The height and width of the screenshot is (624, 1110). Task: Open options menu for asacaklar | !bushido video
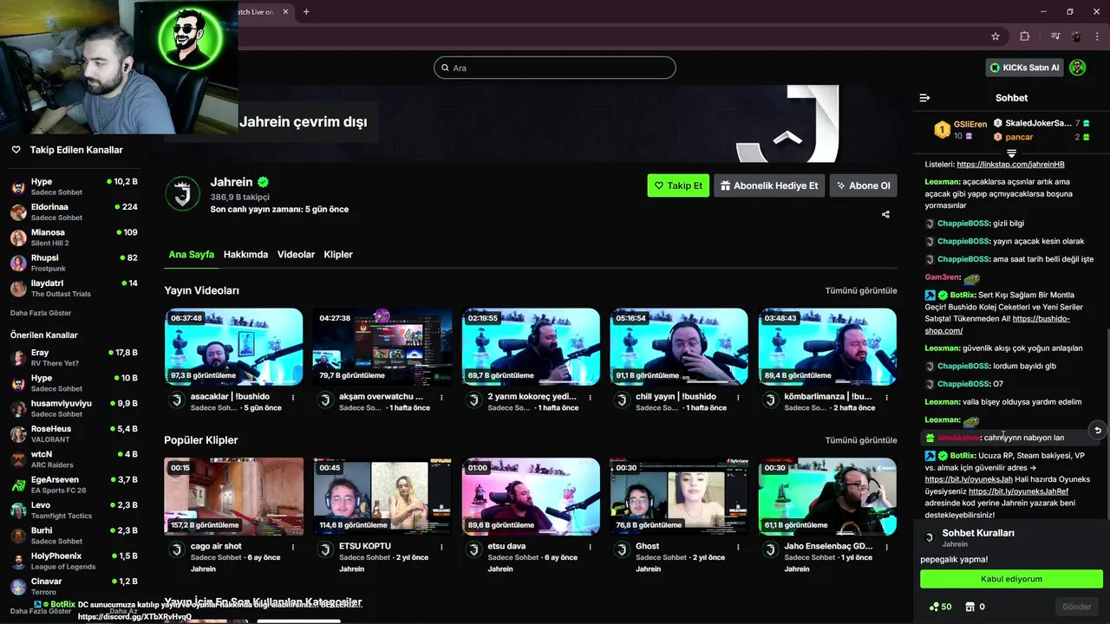(293, 397)
